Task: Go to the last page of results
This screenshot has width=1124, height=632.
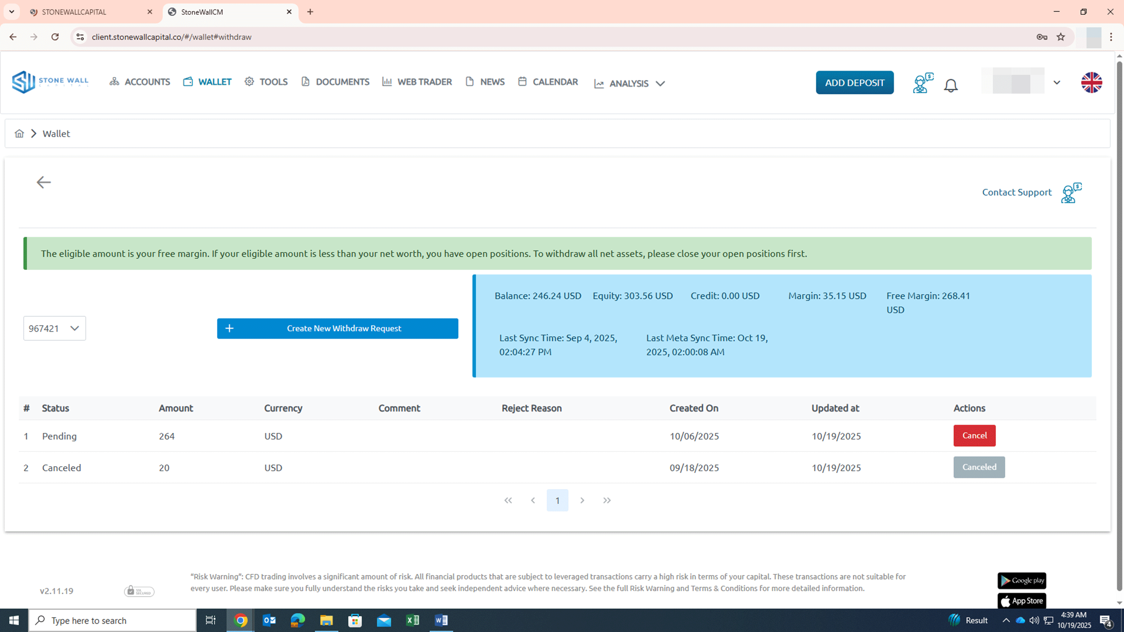Action: (x=607, y=500)
